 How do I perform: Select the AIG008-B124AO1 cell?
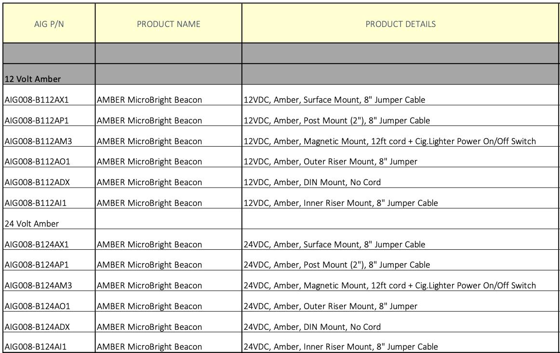[37, 306]
